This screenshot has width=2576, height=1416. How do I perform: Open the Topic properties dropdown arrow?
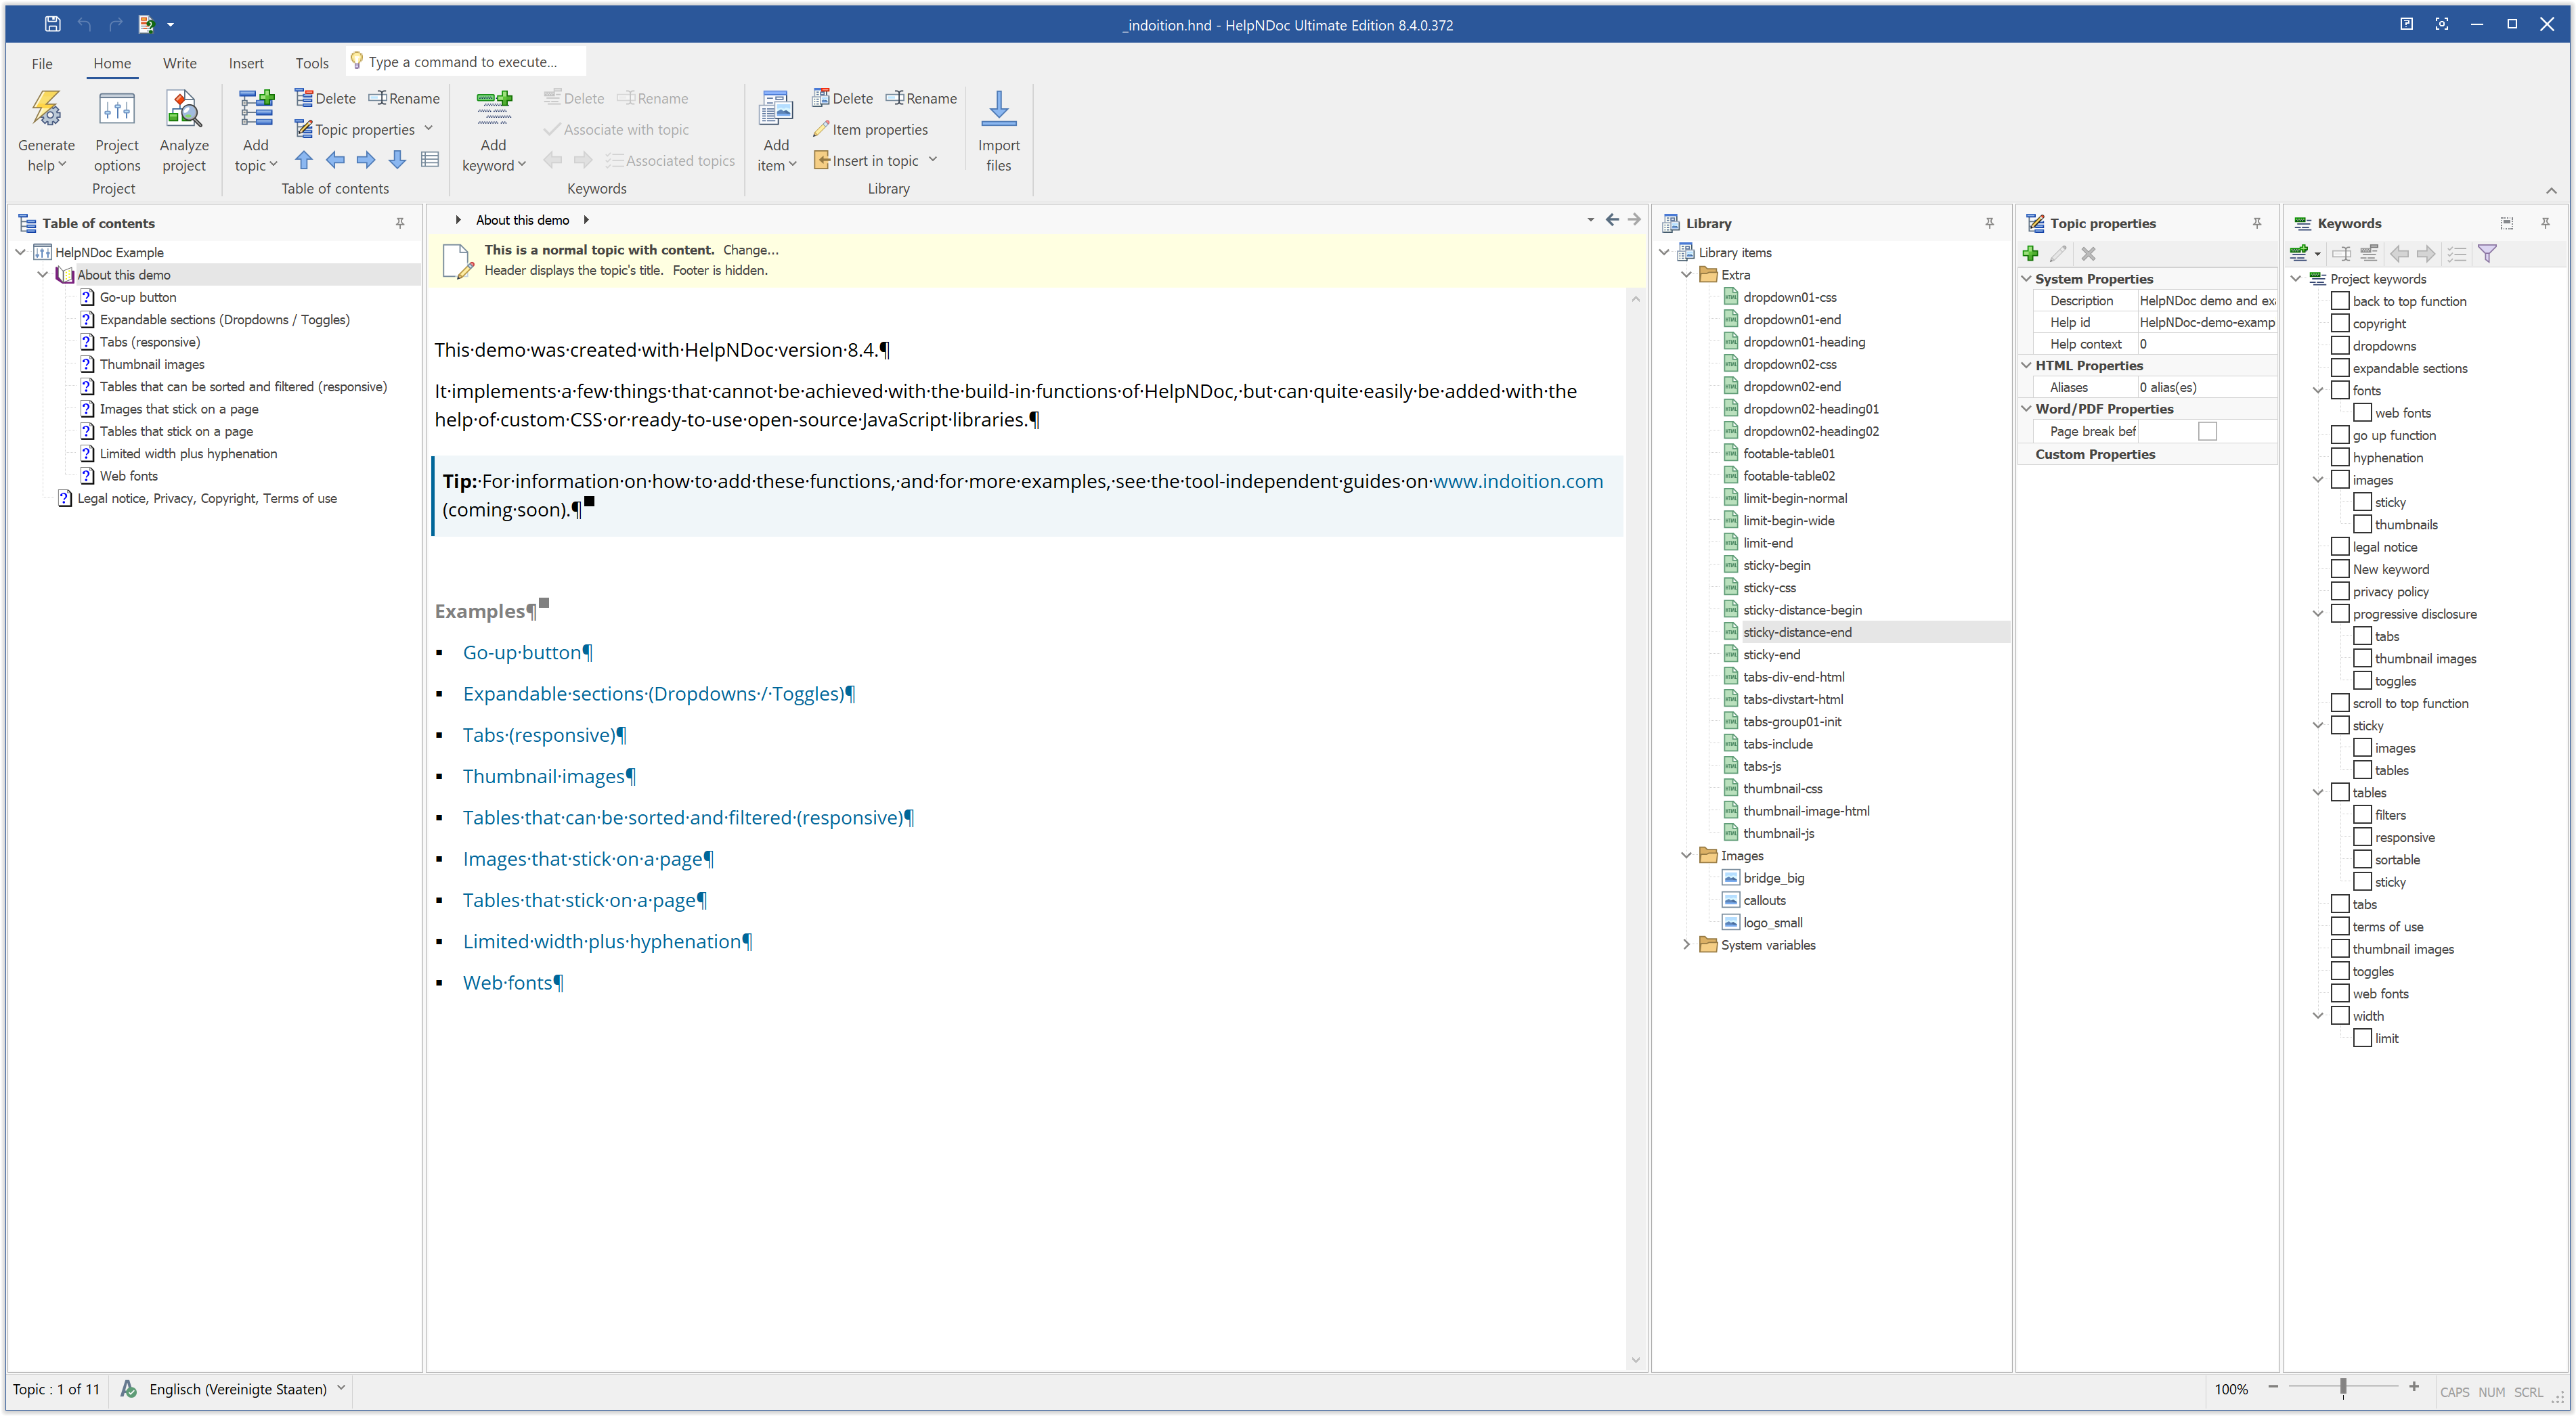428,129
